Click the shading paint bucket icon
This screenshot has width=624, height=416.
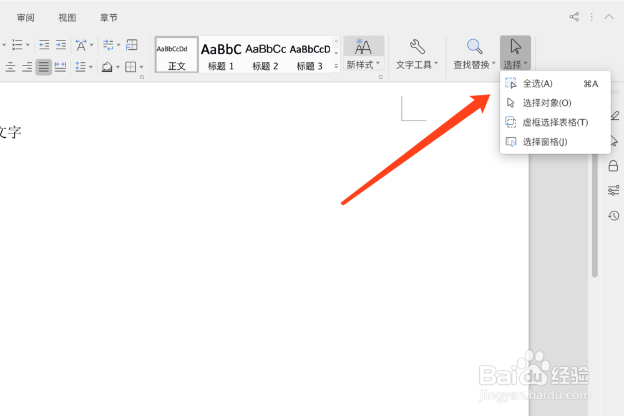107,67
